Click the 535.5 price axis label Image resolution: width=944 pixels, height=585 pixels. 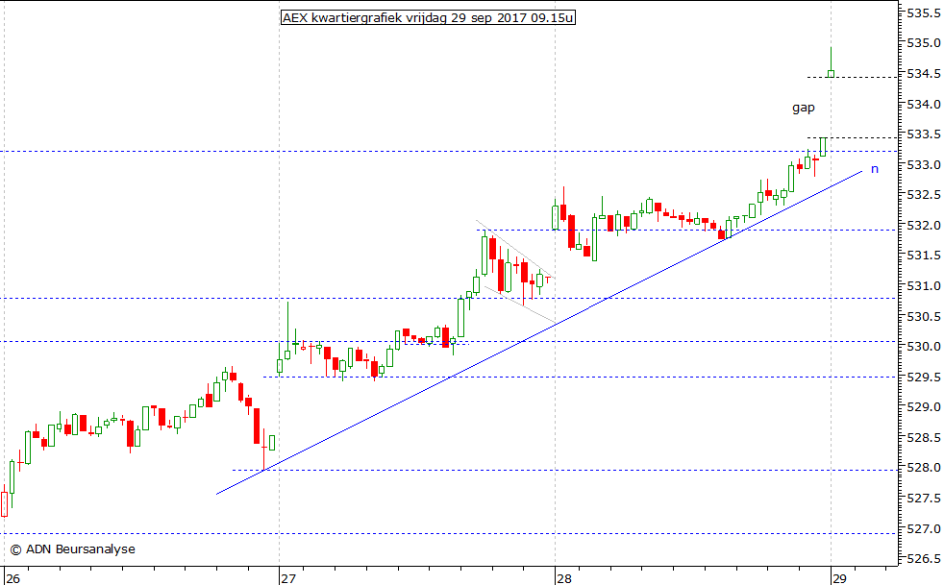tap(924, 13)
